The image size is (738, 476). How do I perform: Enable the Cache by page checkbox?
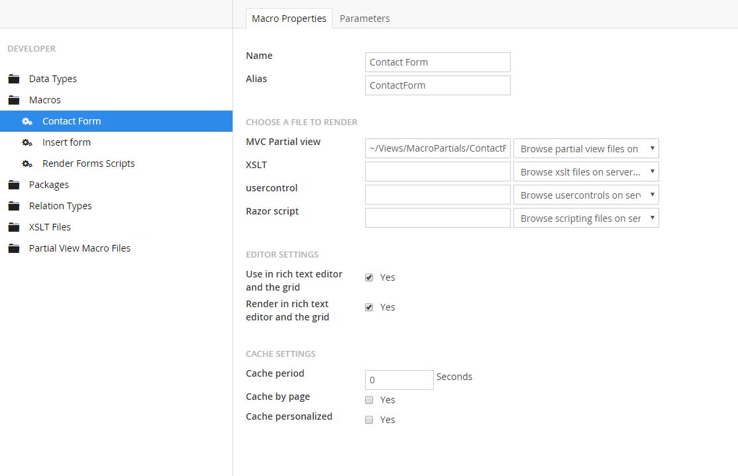[x=369, y=400]
